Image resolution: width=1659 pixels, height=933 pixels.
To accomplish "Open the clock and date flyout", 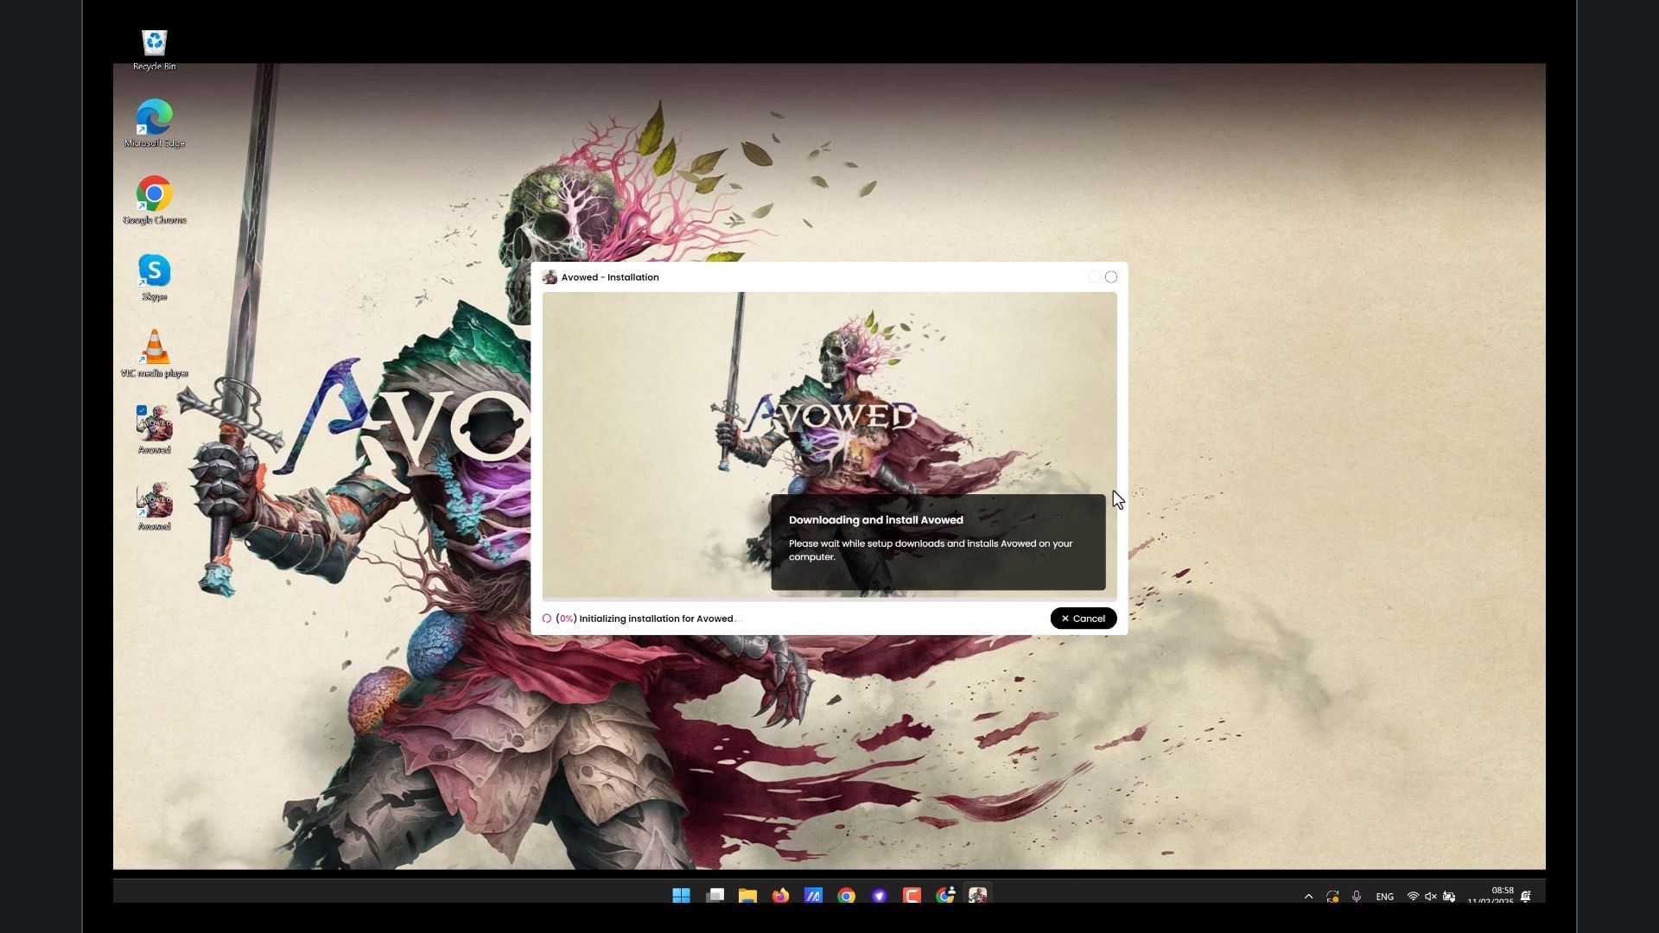I will coord(1491,896).
